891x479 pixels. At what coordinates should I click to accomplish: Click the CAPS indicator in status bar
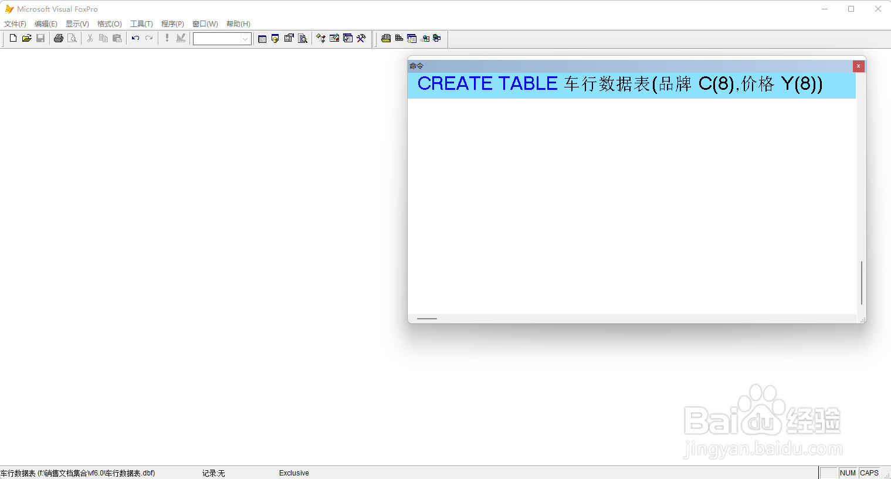869,473
